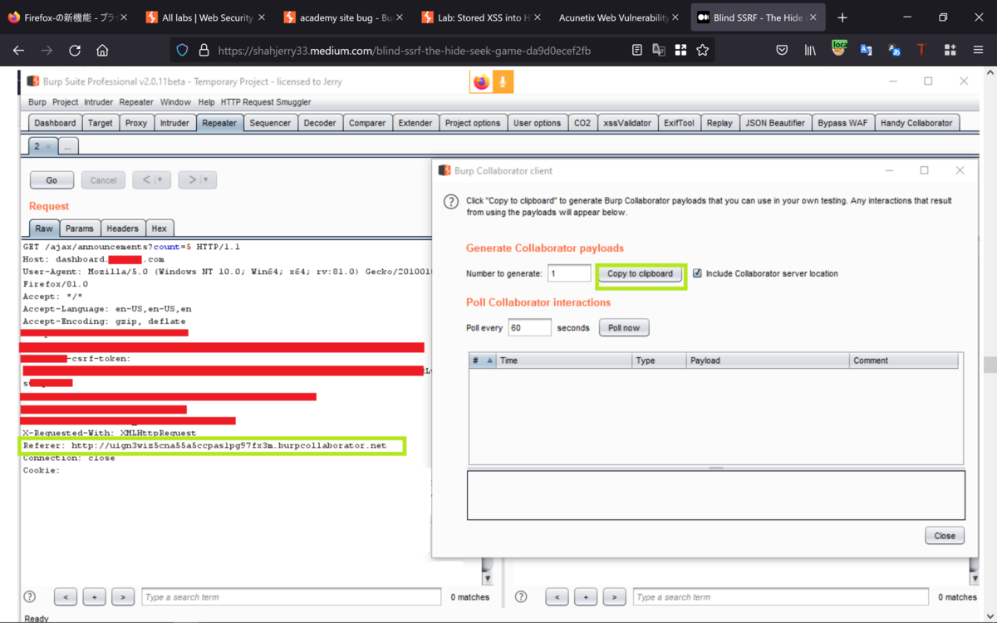
Task: Click previous match button in response search
Action: click(557, 596)
